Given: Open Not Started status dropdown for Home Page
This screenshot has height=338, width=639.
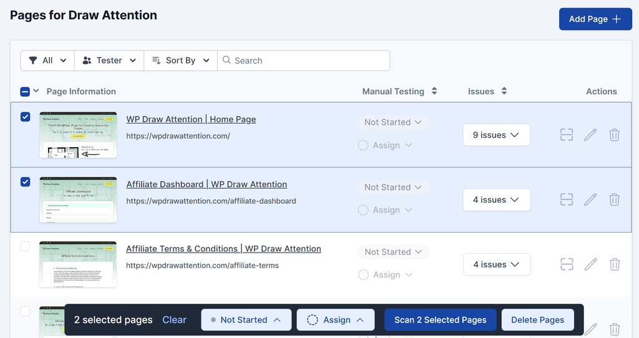Looking at the screenshot, I should click(x=393, y=122).
